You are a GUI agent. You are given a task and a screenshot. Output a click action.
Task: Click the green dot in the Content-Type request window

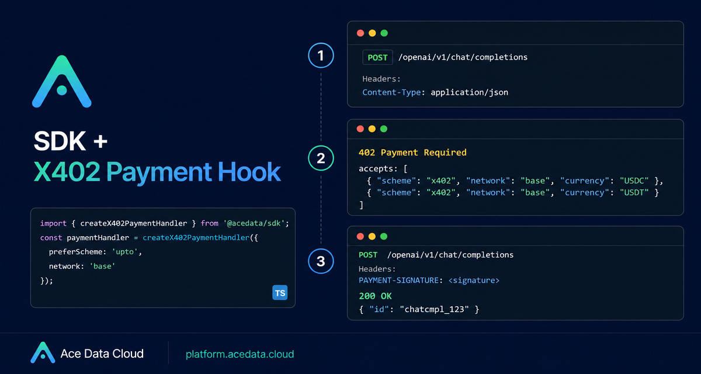(384, 33)
